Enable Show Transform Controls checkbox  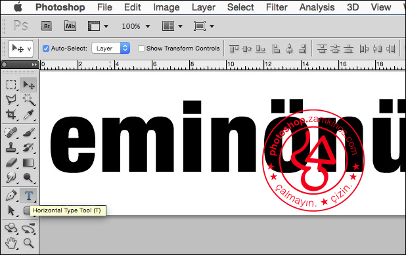tap(141, 49)
